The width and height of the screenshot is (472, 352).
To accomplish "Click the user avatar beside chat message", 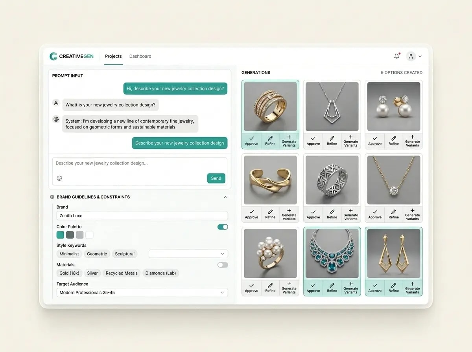I will [56, 103].
